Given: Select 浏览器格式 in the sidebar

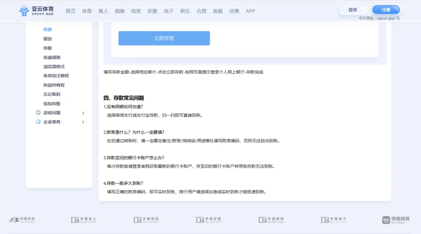Looking at the screenshot, I should pyautogui.click(x=54, y=67).
